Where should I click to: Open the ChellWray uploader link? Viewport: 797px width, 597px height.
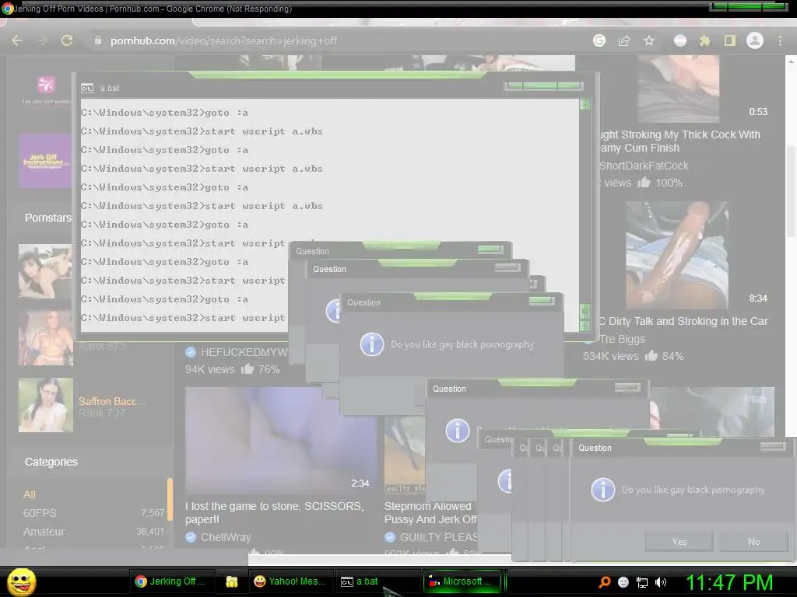pyautogui.click(x=226, y=537)
